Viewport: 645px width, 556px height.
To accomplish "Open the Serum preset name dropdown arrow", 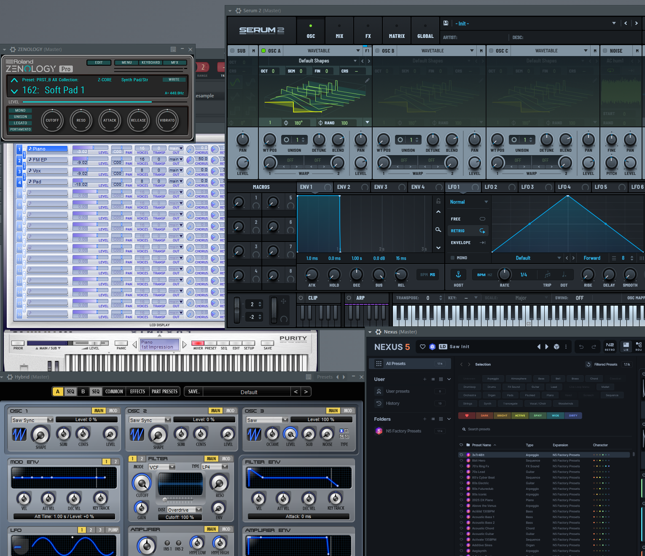I will [614, 23].
